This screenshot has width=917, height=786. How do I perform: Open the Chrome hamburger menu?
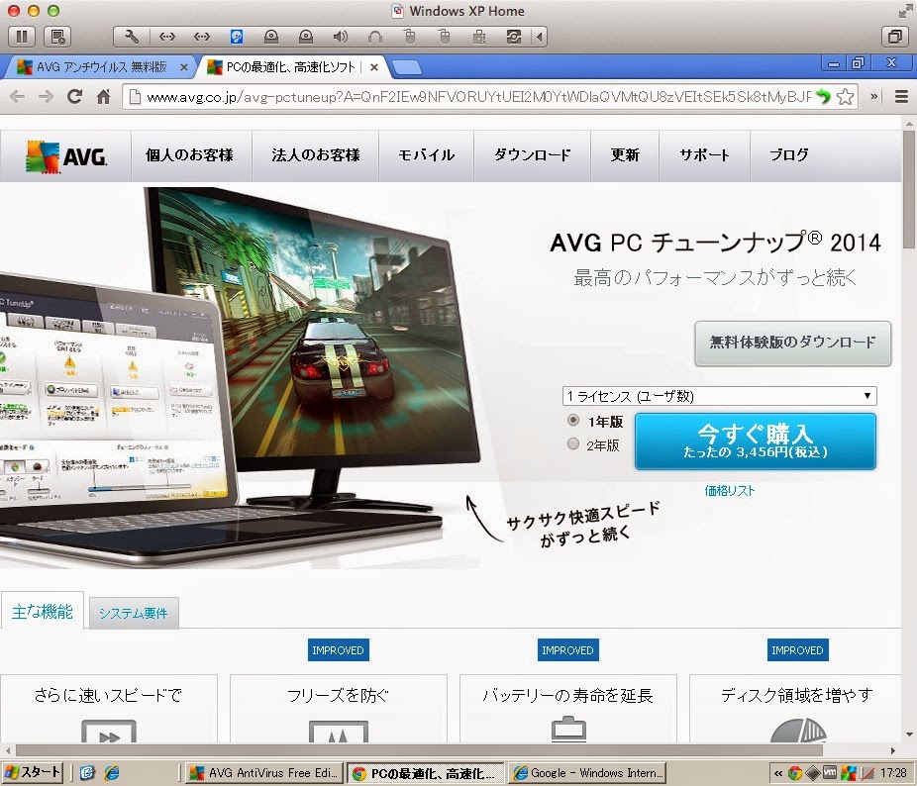point(901,96)
